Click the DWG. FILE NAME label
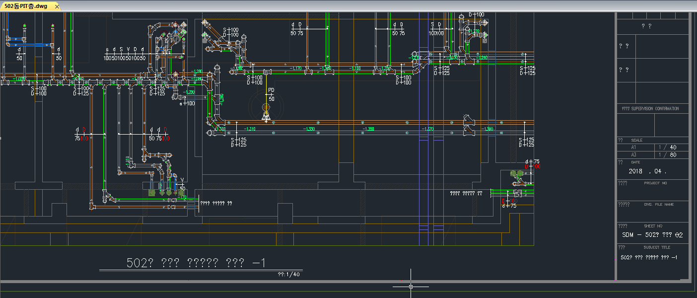The height and width of the screenshot is (298, 697). pyautogui.click(x=659, y=204)
